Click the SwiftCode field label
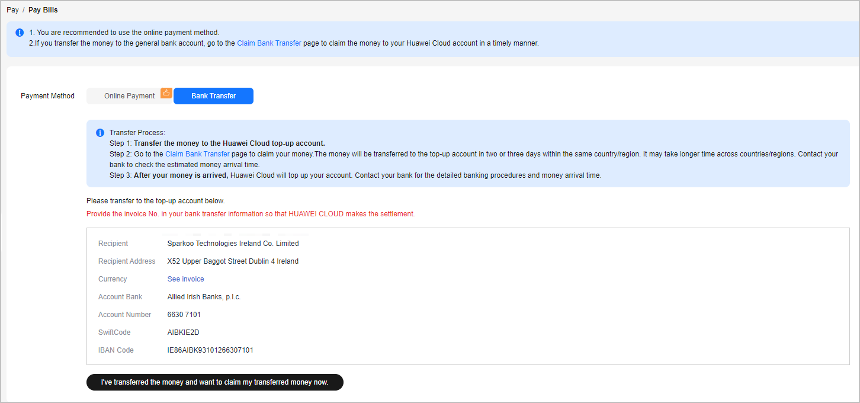 (114, 332)
